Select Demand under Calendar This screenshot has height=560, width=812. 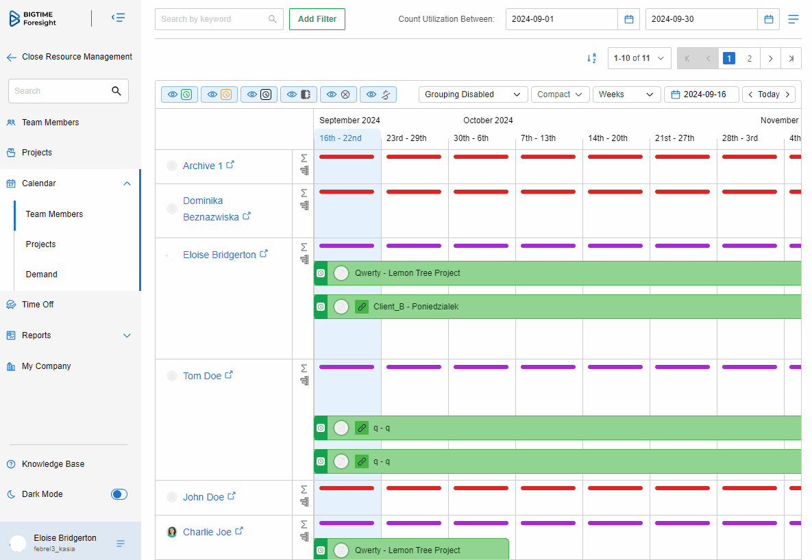(x=42, y=275)
